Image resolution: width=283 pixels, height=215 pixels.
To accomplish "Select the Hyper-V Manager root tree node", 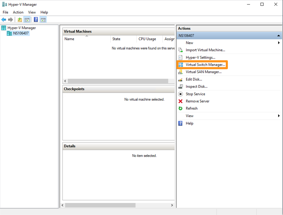I will click(x=22, y=28).
